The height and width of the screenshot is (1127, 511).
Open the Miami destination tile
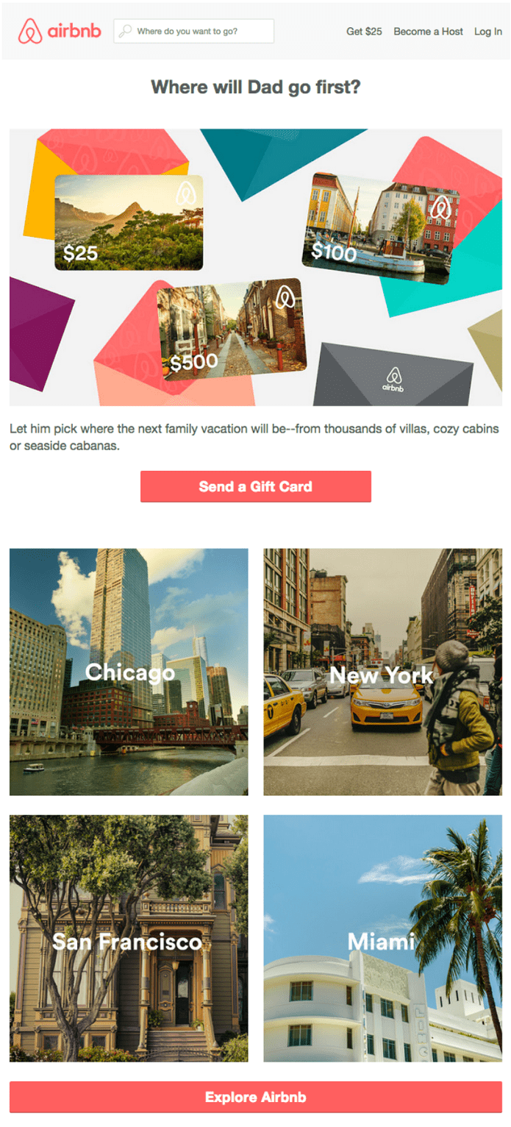pyautogui.click(x=383, y=938)
